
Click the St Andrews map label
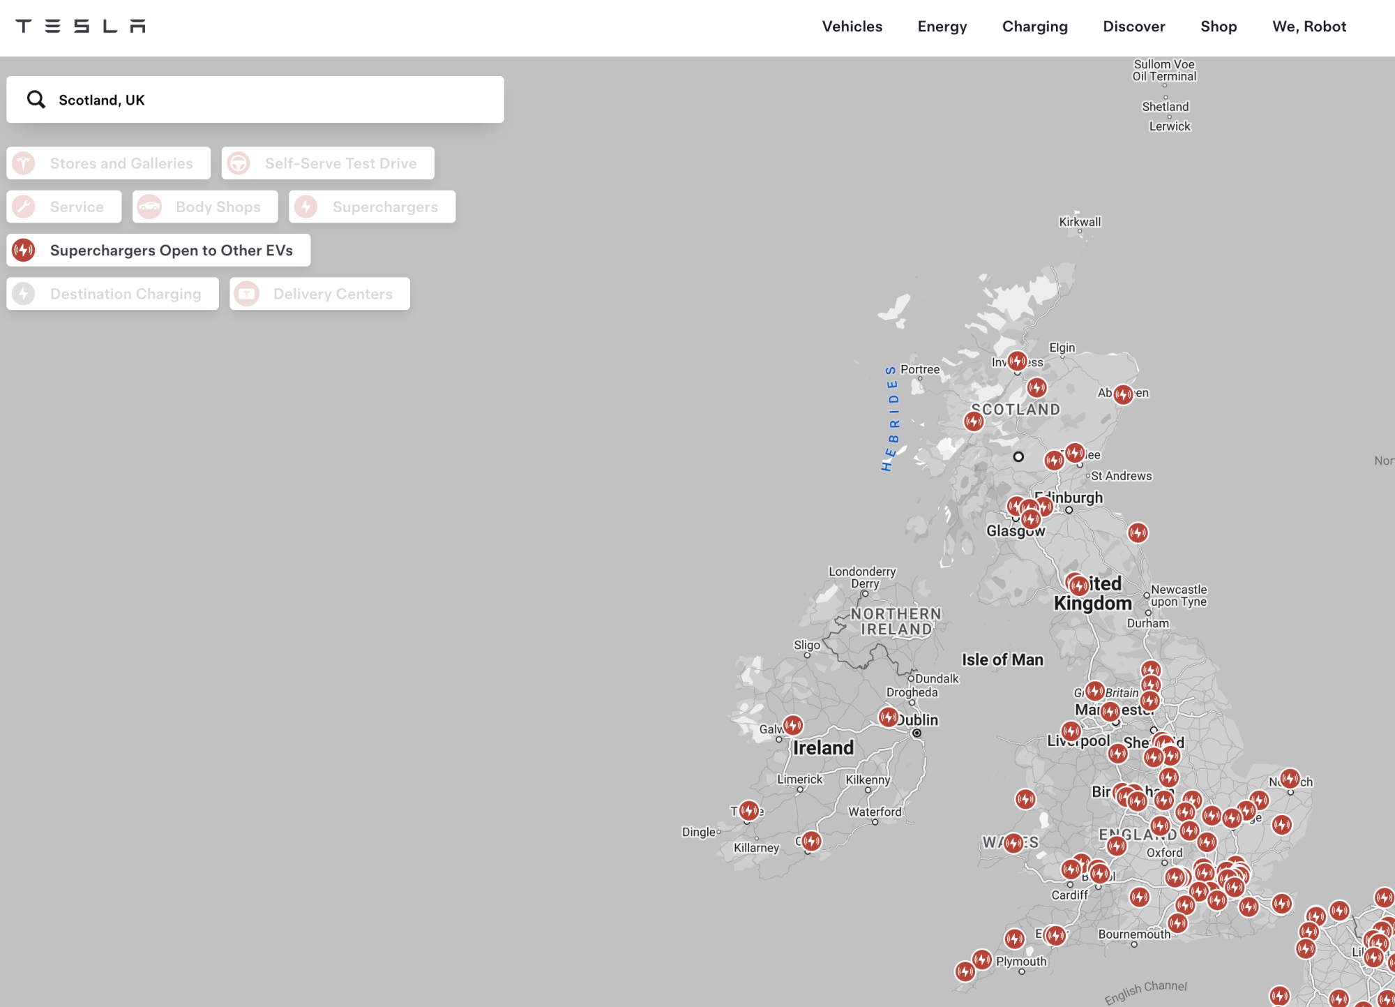tap(1121, 476)
